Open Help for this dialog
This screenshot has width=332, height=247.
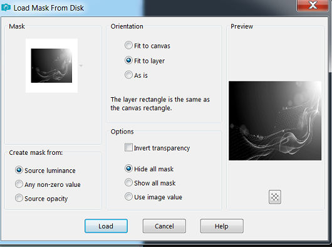pos(222,226)
